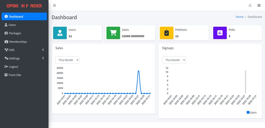Click the Dashboard page heading
The height and width of the screenshot is (128, 265).
click(x=64, y=17)
